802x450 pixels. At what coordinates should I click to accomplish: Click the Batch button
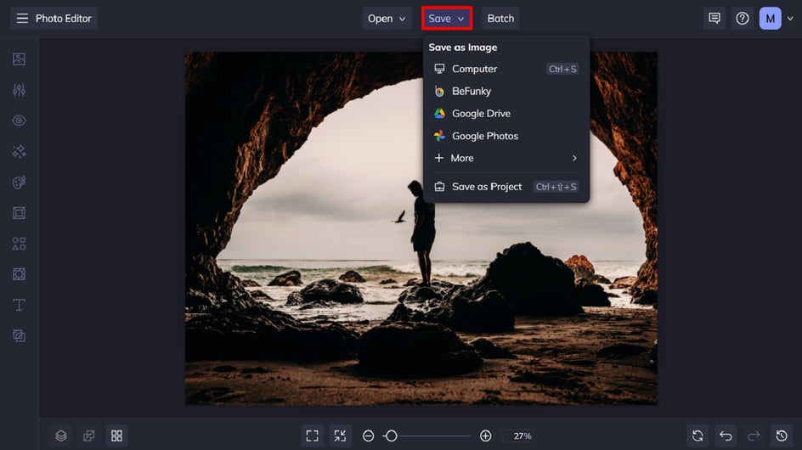(500, 19)
